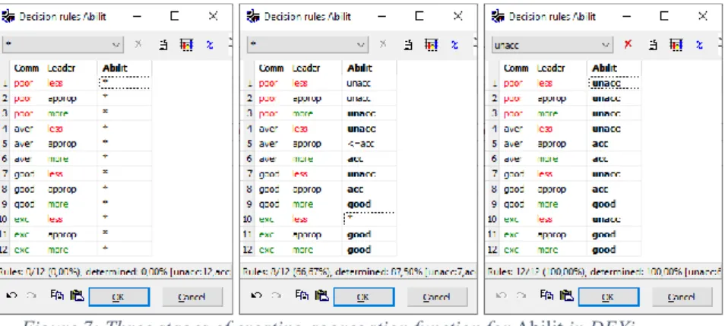Undo the last change in the 66,67% window
The height and width of the screenshot is (326, 725).
tap(257, 296)
